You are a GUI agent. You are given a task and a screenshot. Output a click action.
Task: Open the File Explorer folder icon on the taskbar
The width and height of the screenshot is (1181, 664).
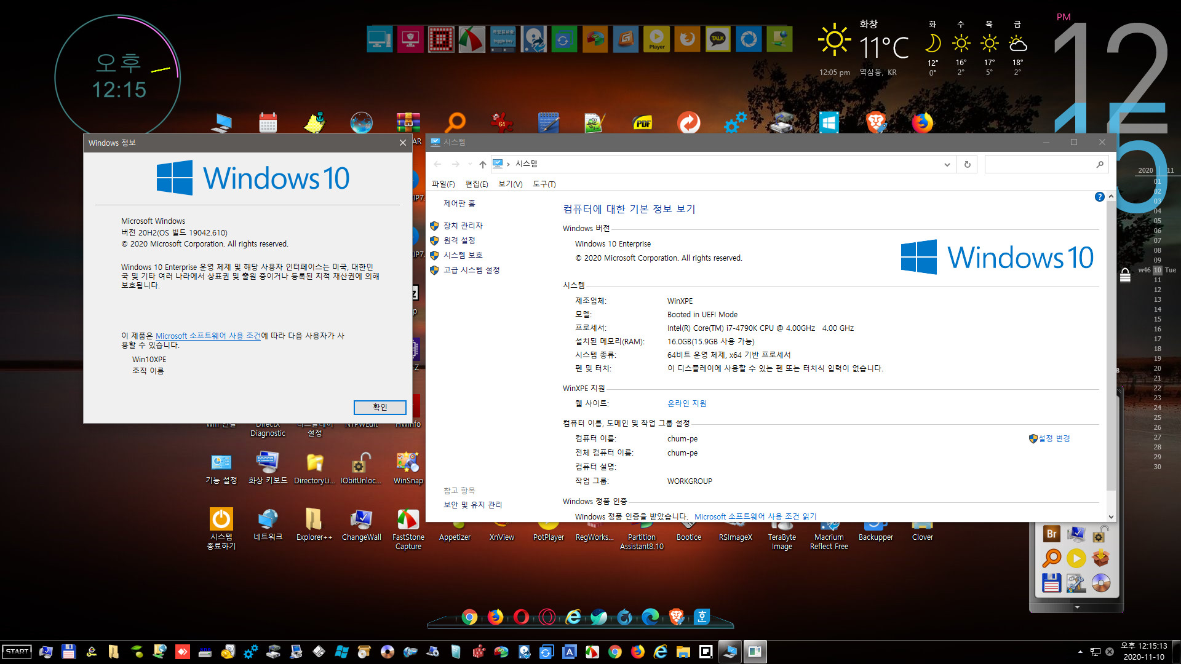(x=683, y=652)
